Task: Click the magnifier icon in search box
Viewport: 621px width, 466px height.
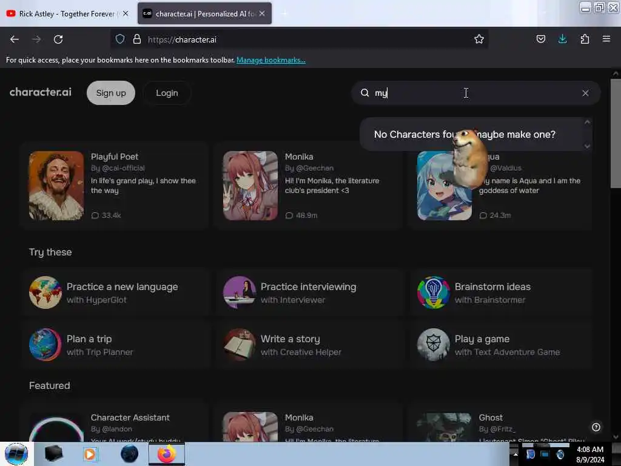Action: point(364,93)
